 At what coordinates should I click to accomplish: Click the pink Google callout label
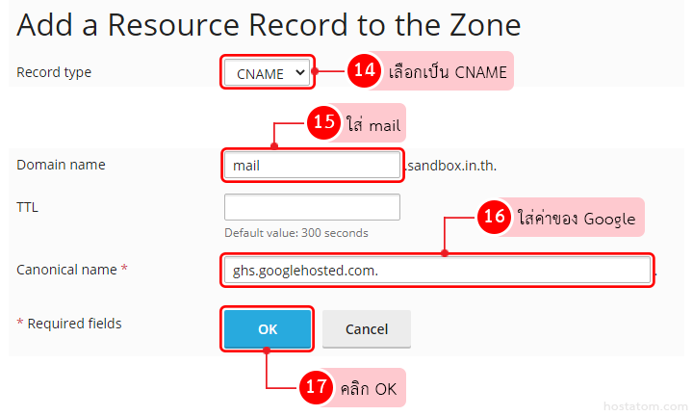(576, 218)
